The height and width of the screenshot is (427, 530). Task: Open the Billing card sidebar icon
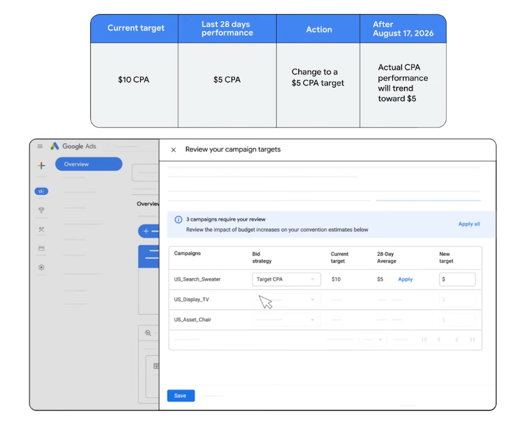(x=41, y=248)
